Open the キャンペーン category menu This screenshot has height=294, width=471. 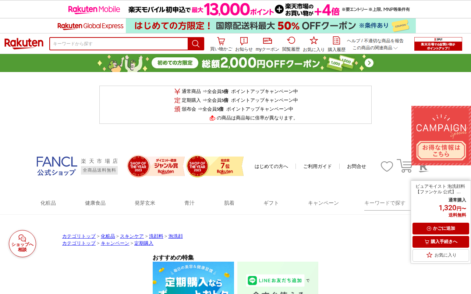tap(323, 203)
